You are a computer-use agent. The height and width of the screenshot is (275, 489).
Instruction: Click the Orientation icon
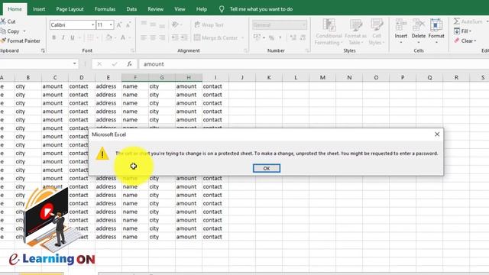(176, 24)
